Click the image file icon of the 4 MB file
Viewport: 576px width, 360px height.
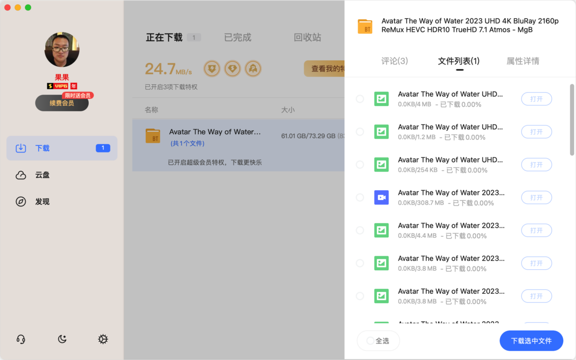381,99
